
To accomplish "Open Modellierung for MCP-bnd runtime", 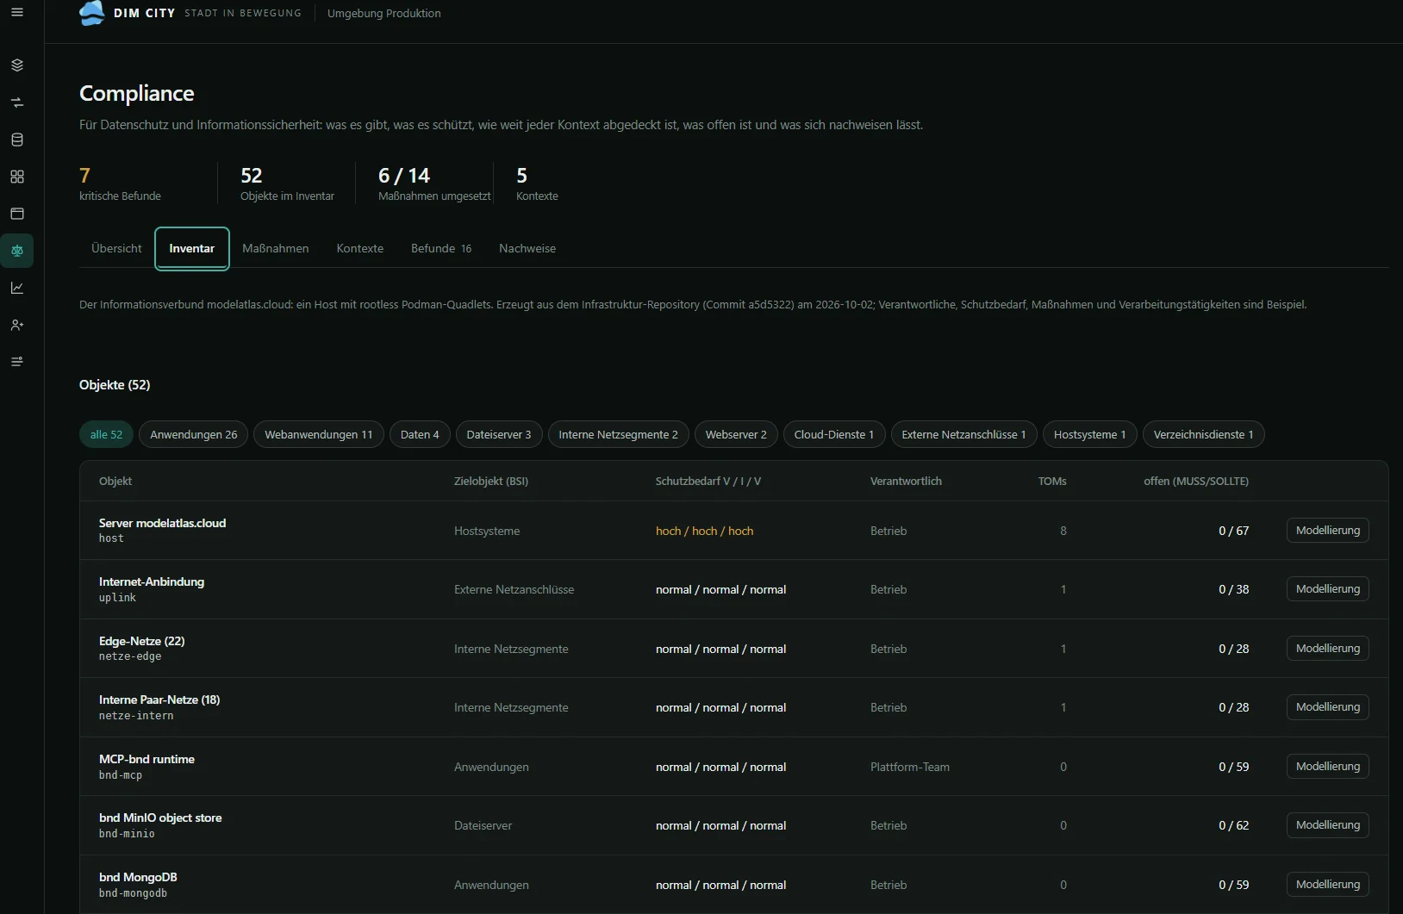I will (1328, 767).
